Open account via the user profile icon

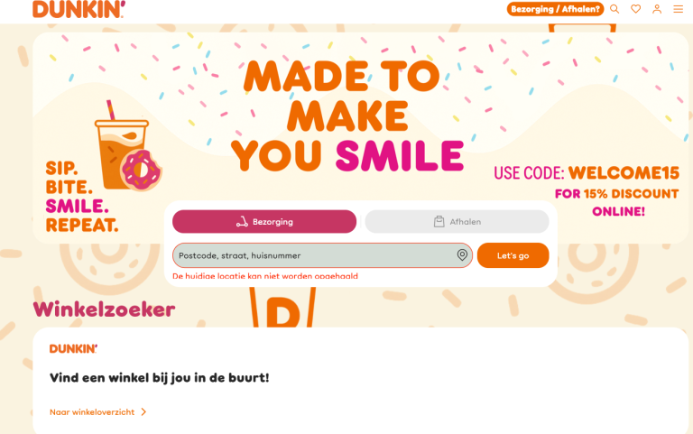657,9
